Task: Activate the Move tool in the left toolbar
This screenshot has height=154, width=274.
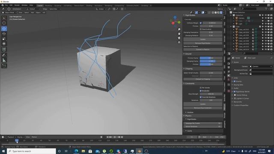Action: coord(4,29)
